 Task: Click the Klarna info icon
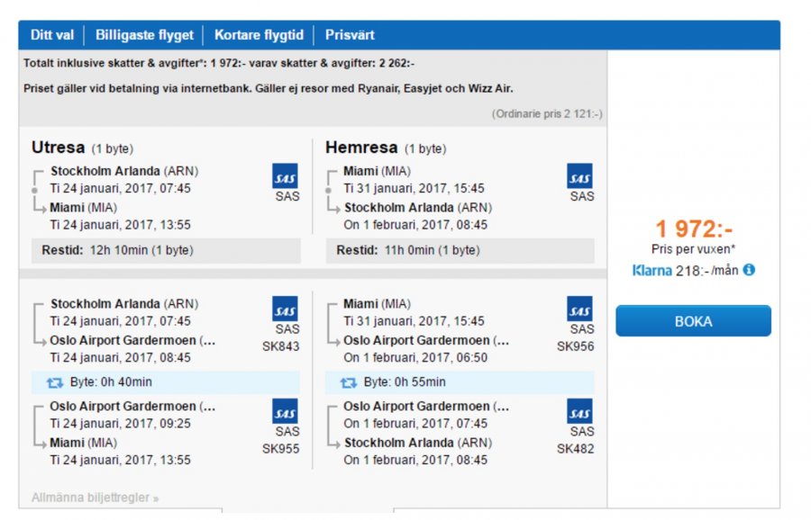coord(749,269)
